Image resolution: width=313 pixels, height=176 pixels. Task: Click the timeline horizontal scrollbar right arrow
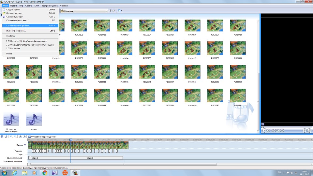coord(312,164)
